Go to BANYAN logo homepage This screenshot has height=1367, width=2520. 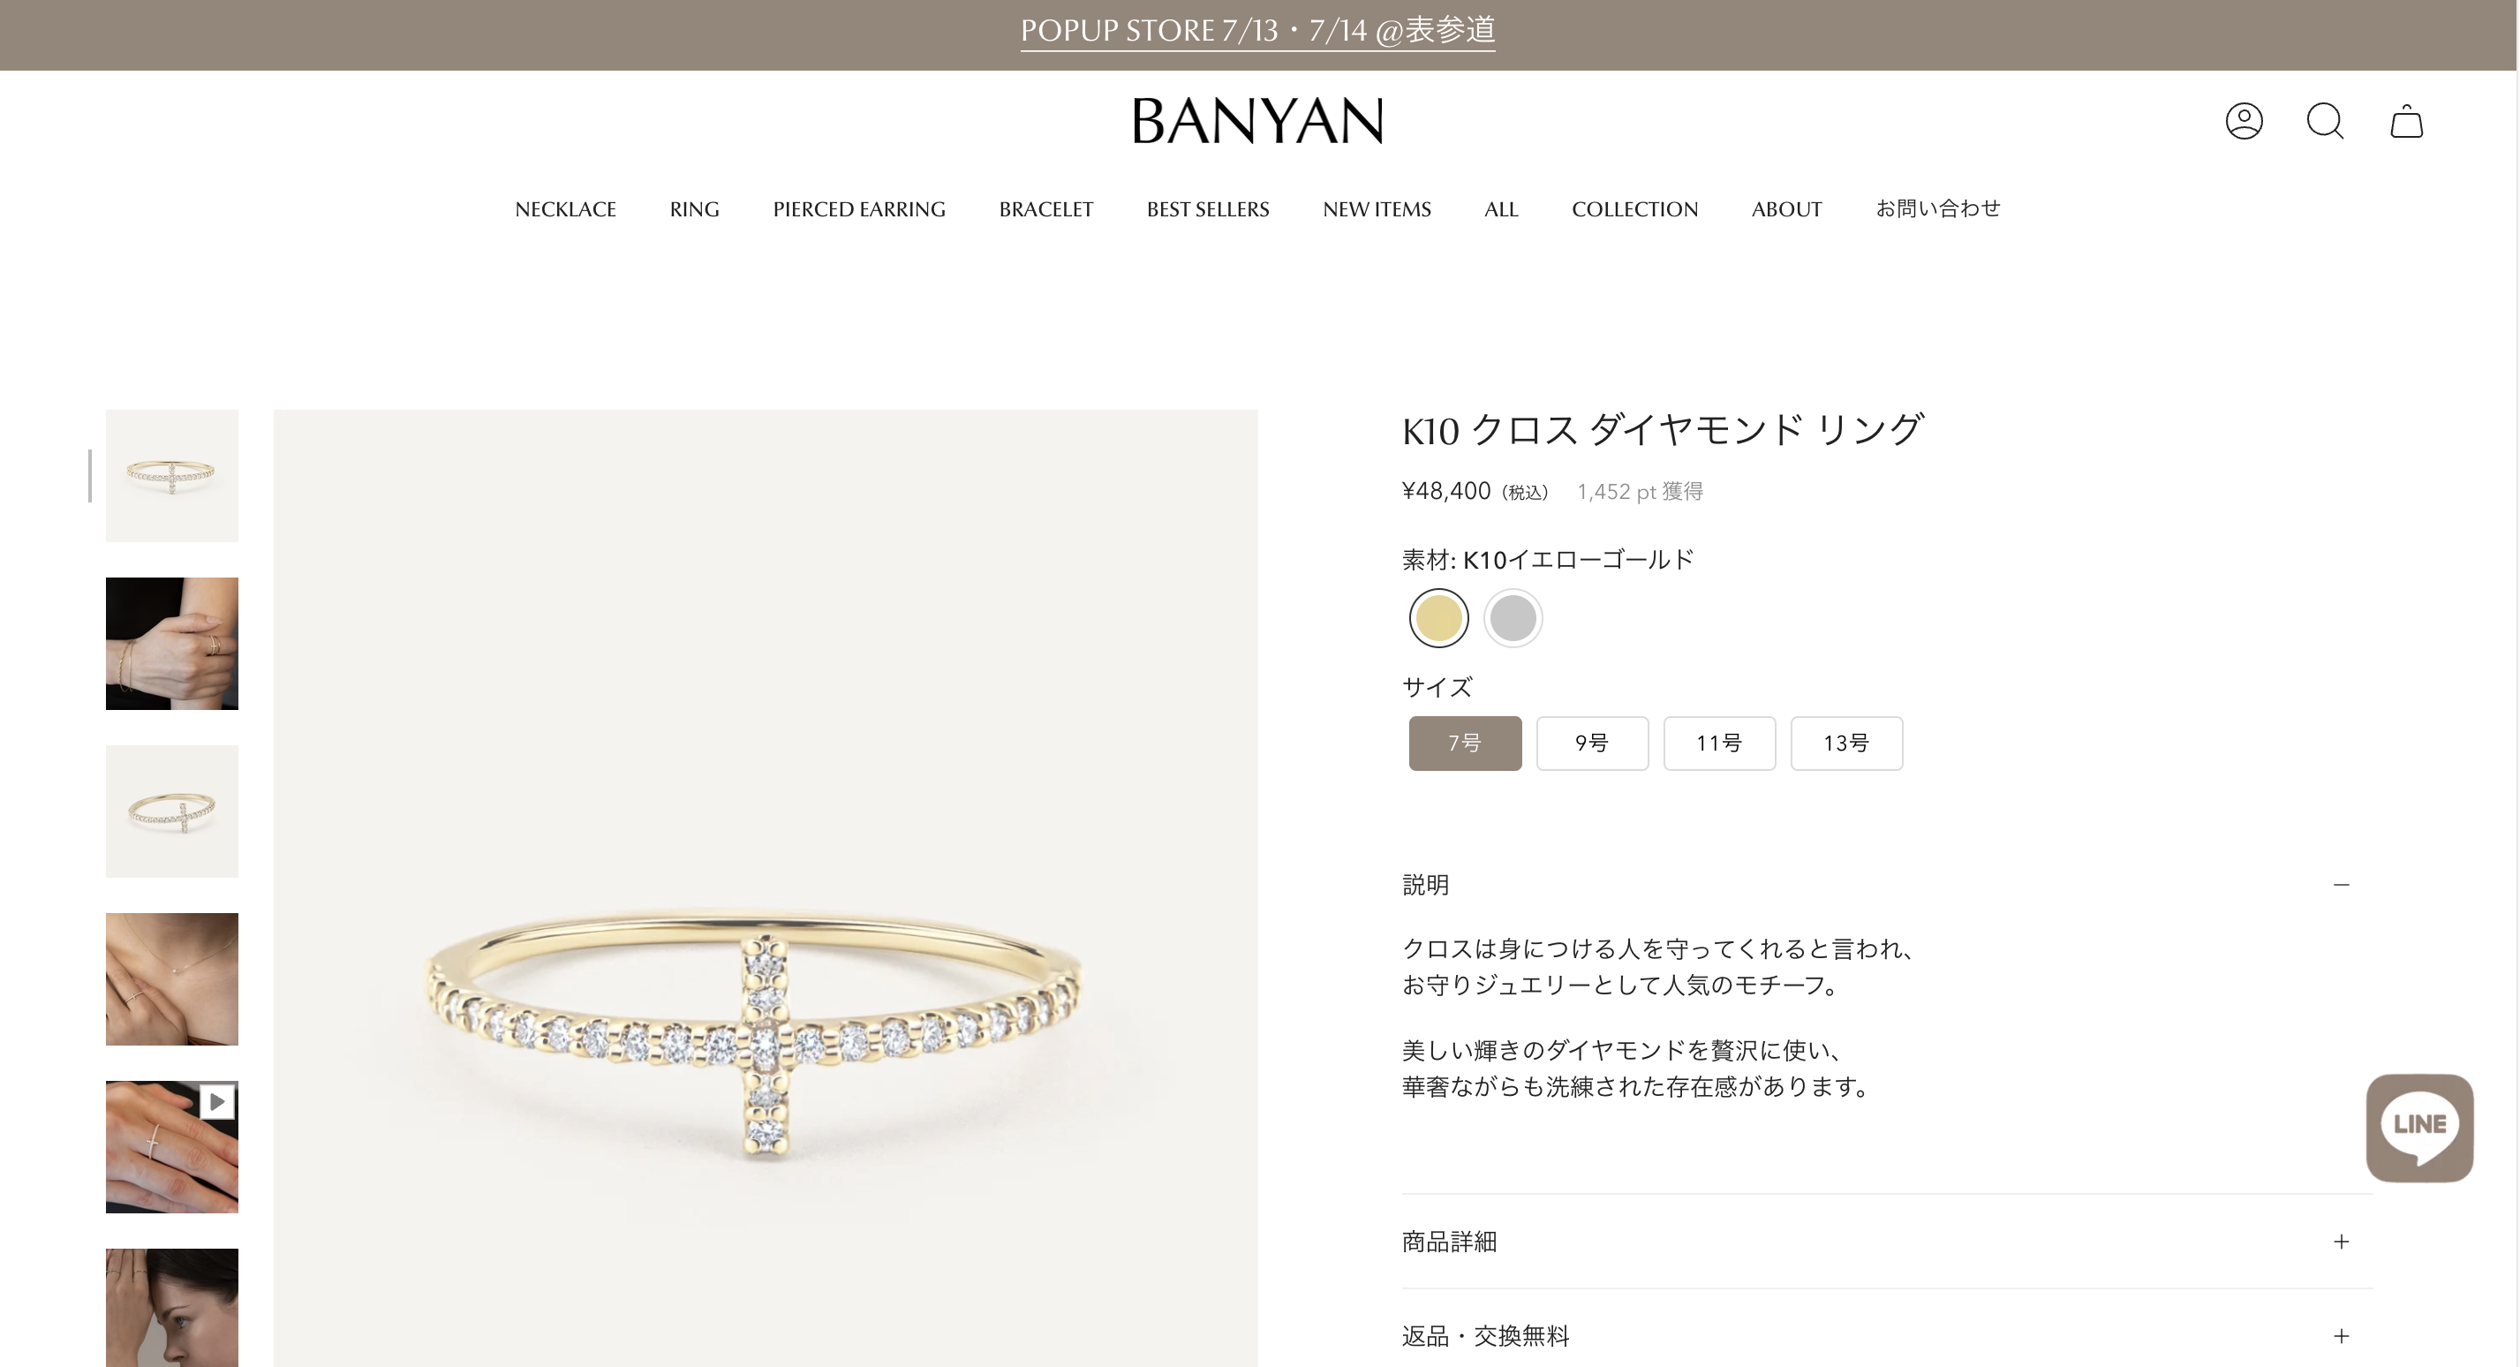click(1258, 121)
